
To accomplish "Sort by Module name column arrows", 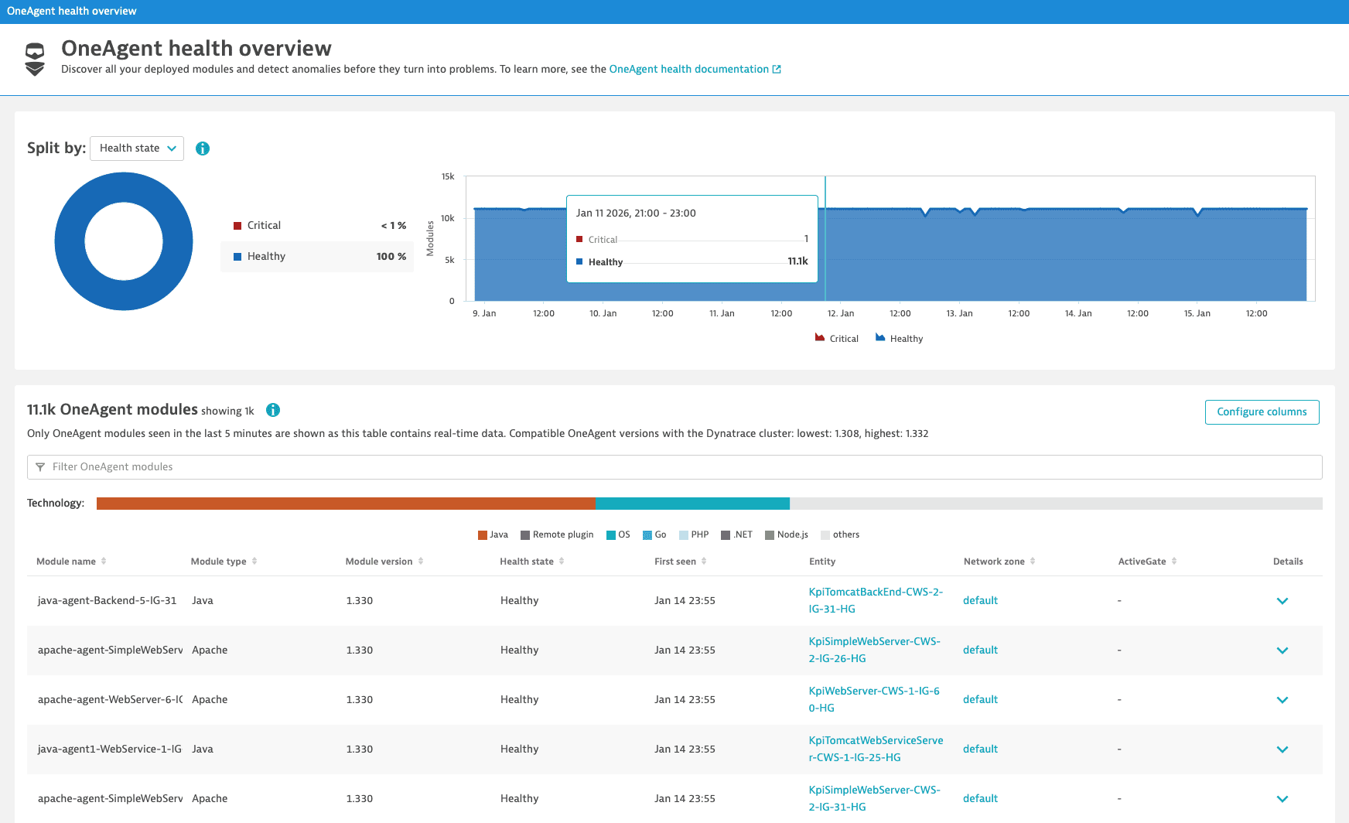I will click(x=104, y=562).
